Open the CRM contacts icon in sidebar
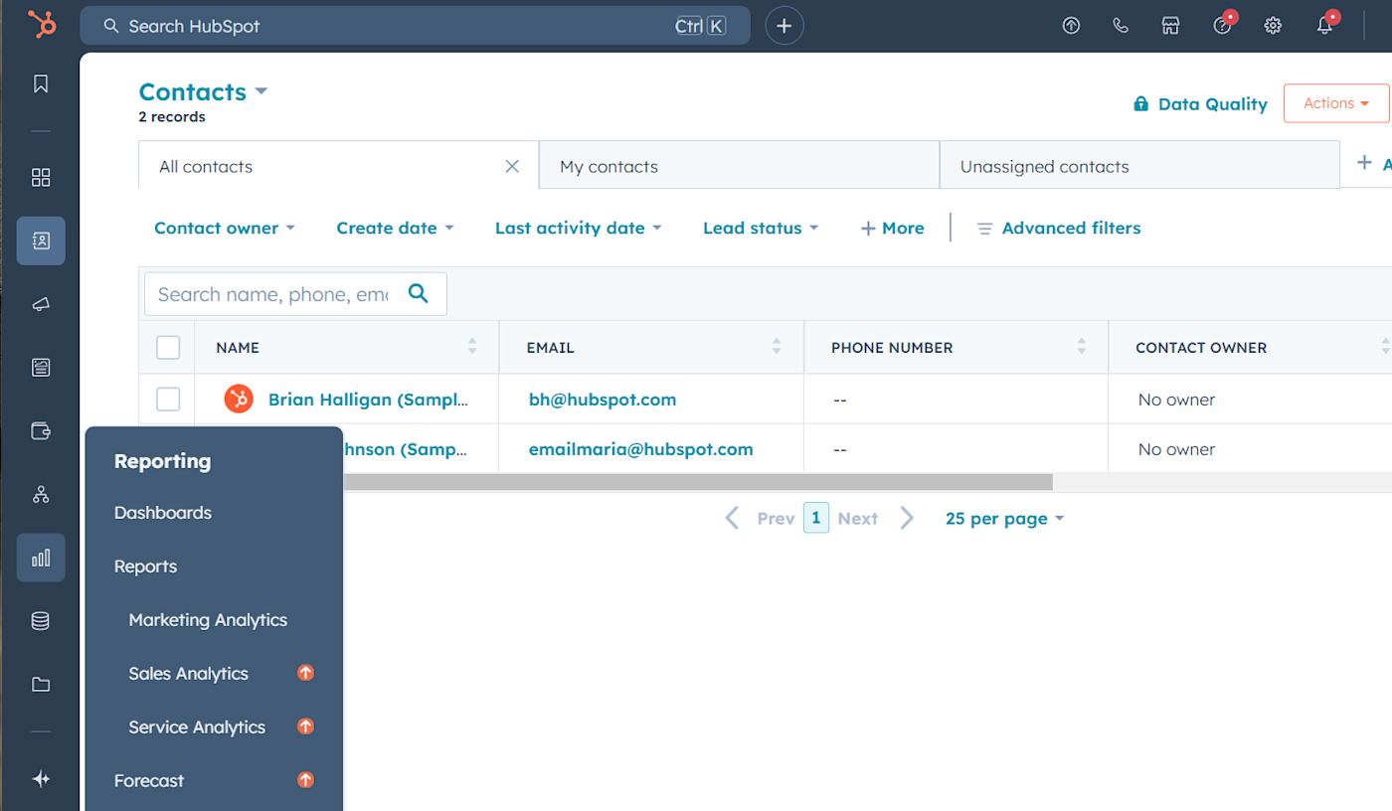The height and width of the screenshot is (811, 1392). pyautogui.click(x=41, y=241)
